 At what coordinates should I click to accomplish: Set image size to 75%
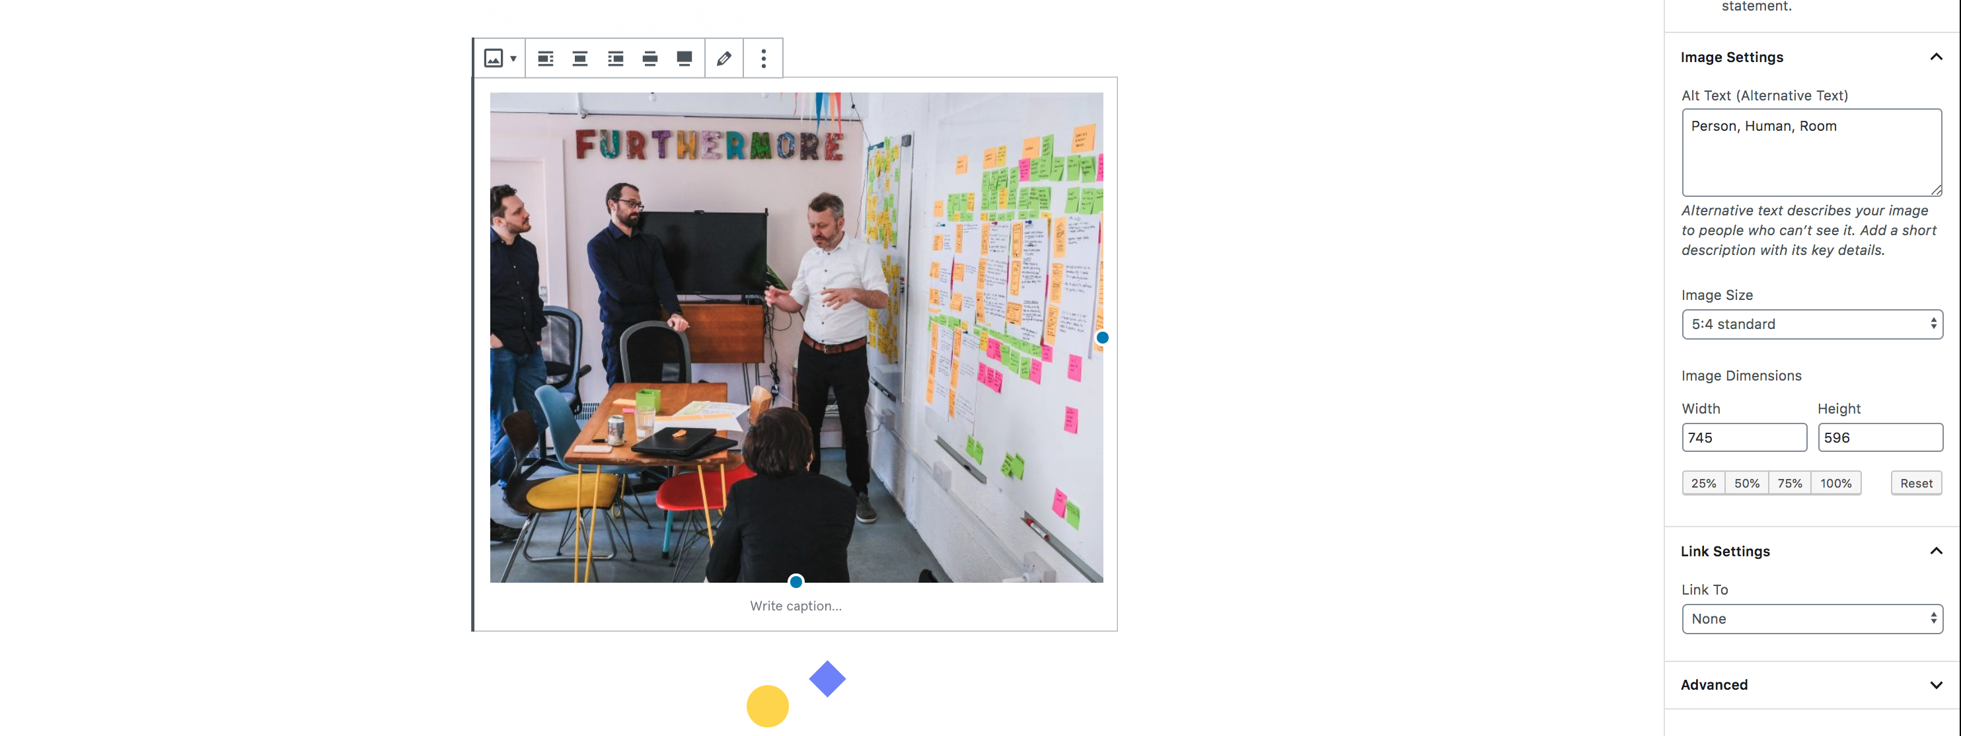click(1789, 484)
